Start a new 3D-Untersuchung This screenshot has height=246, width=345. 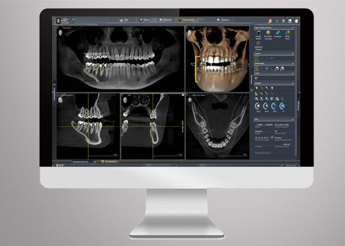(268, 35)
